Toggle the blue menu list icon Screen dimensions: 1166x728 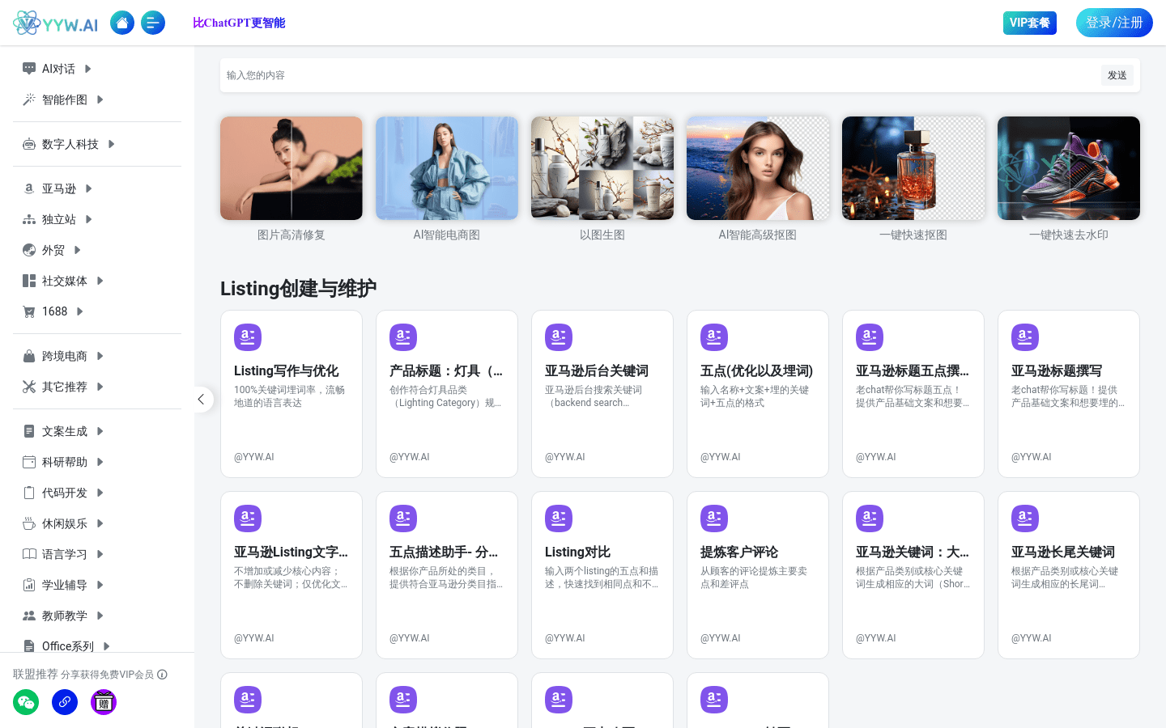pos(153,23)
